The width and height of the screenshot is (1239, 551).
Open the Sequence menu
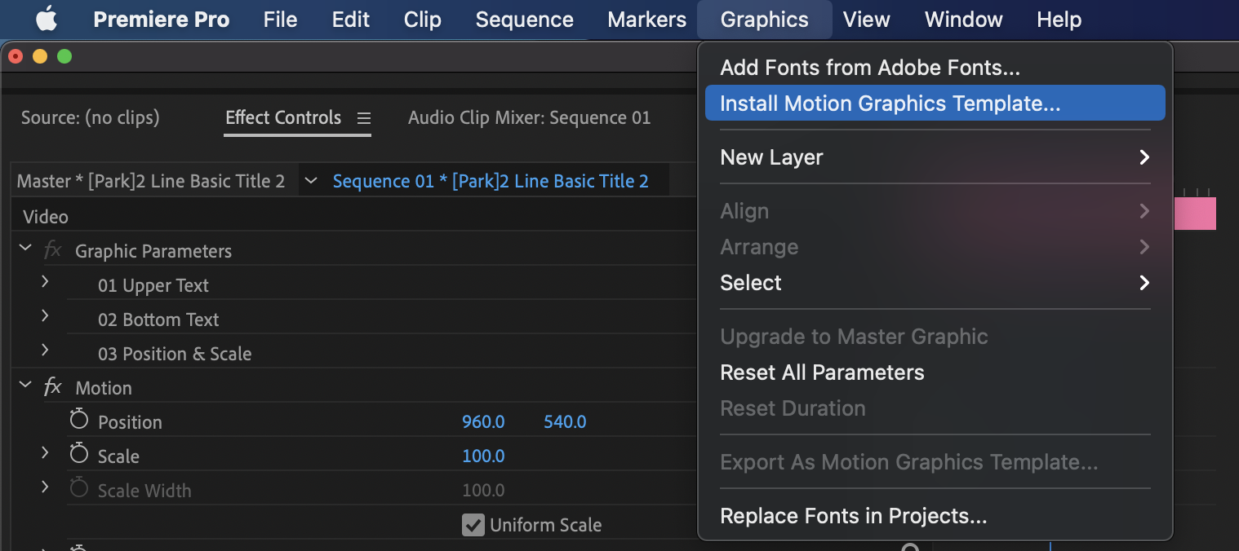point(525,20)
